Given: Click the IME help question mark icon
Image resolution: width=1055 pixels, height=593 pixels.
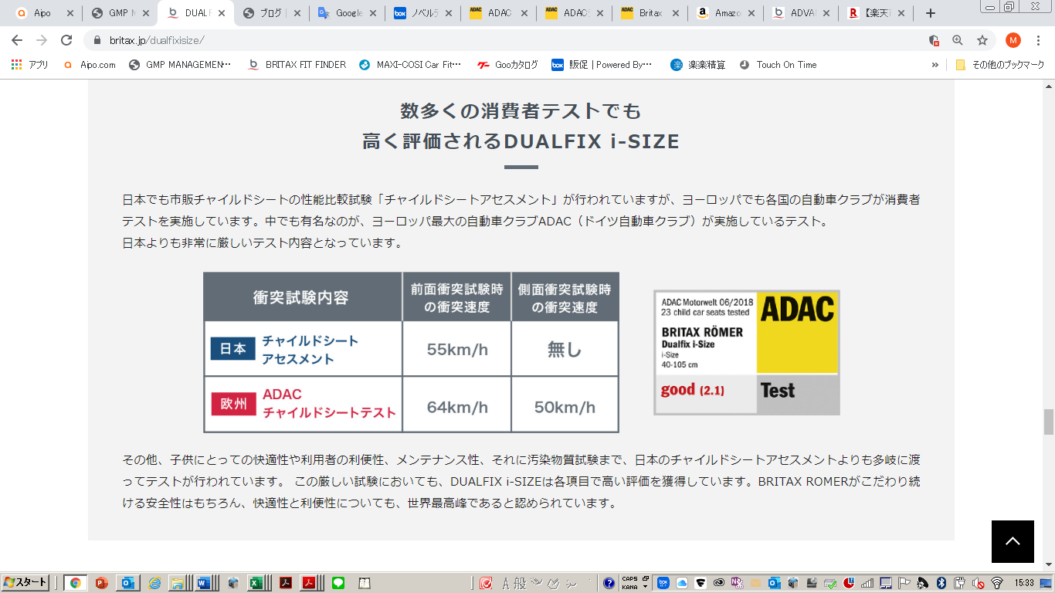Looking at the screenshot, I should [x=609, y=583].
